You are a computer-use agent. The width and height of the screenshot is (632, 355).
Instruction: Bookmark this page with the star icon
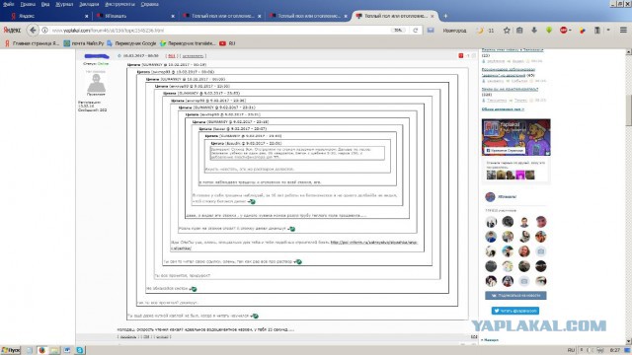point(507,31)
